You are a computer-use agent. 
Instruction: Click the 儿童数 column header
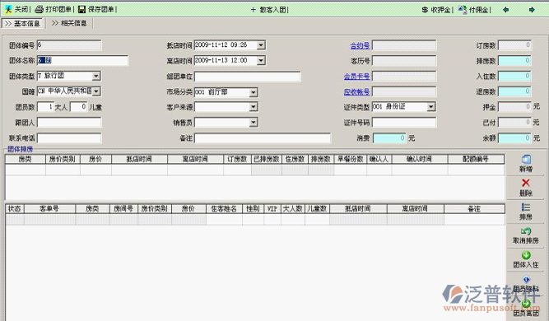[x=317, y=208]
